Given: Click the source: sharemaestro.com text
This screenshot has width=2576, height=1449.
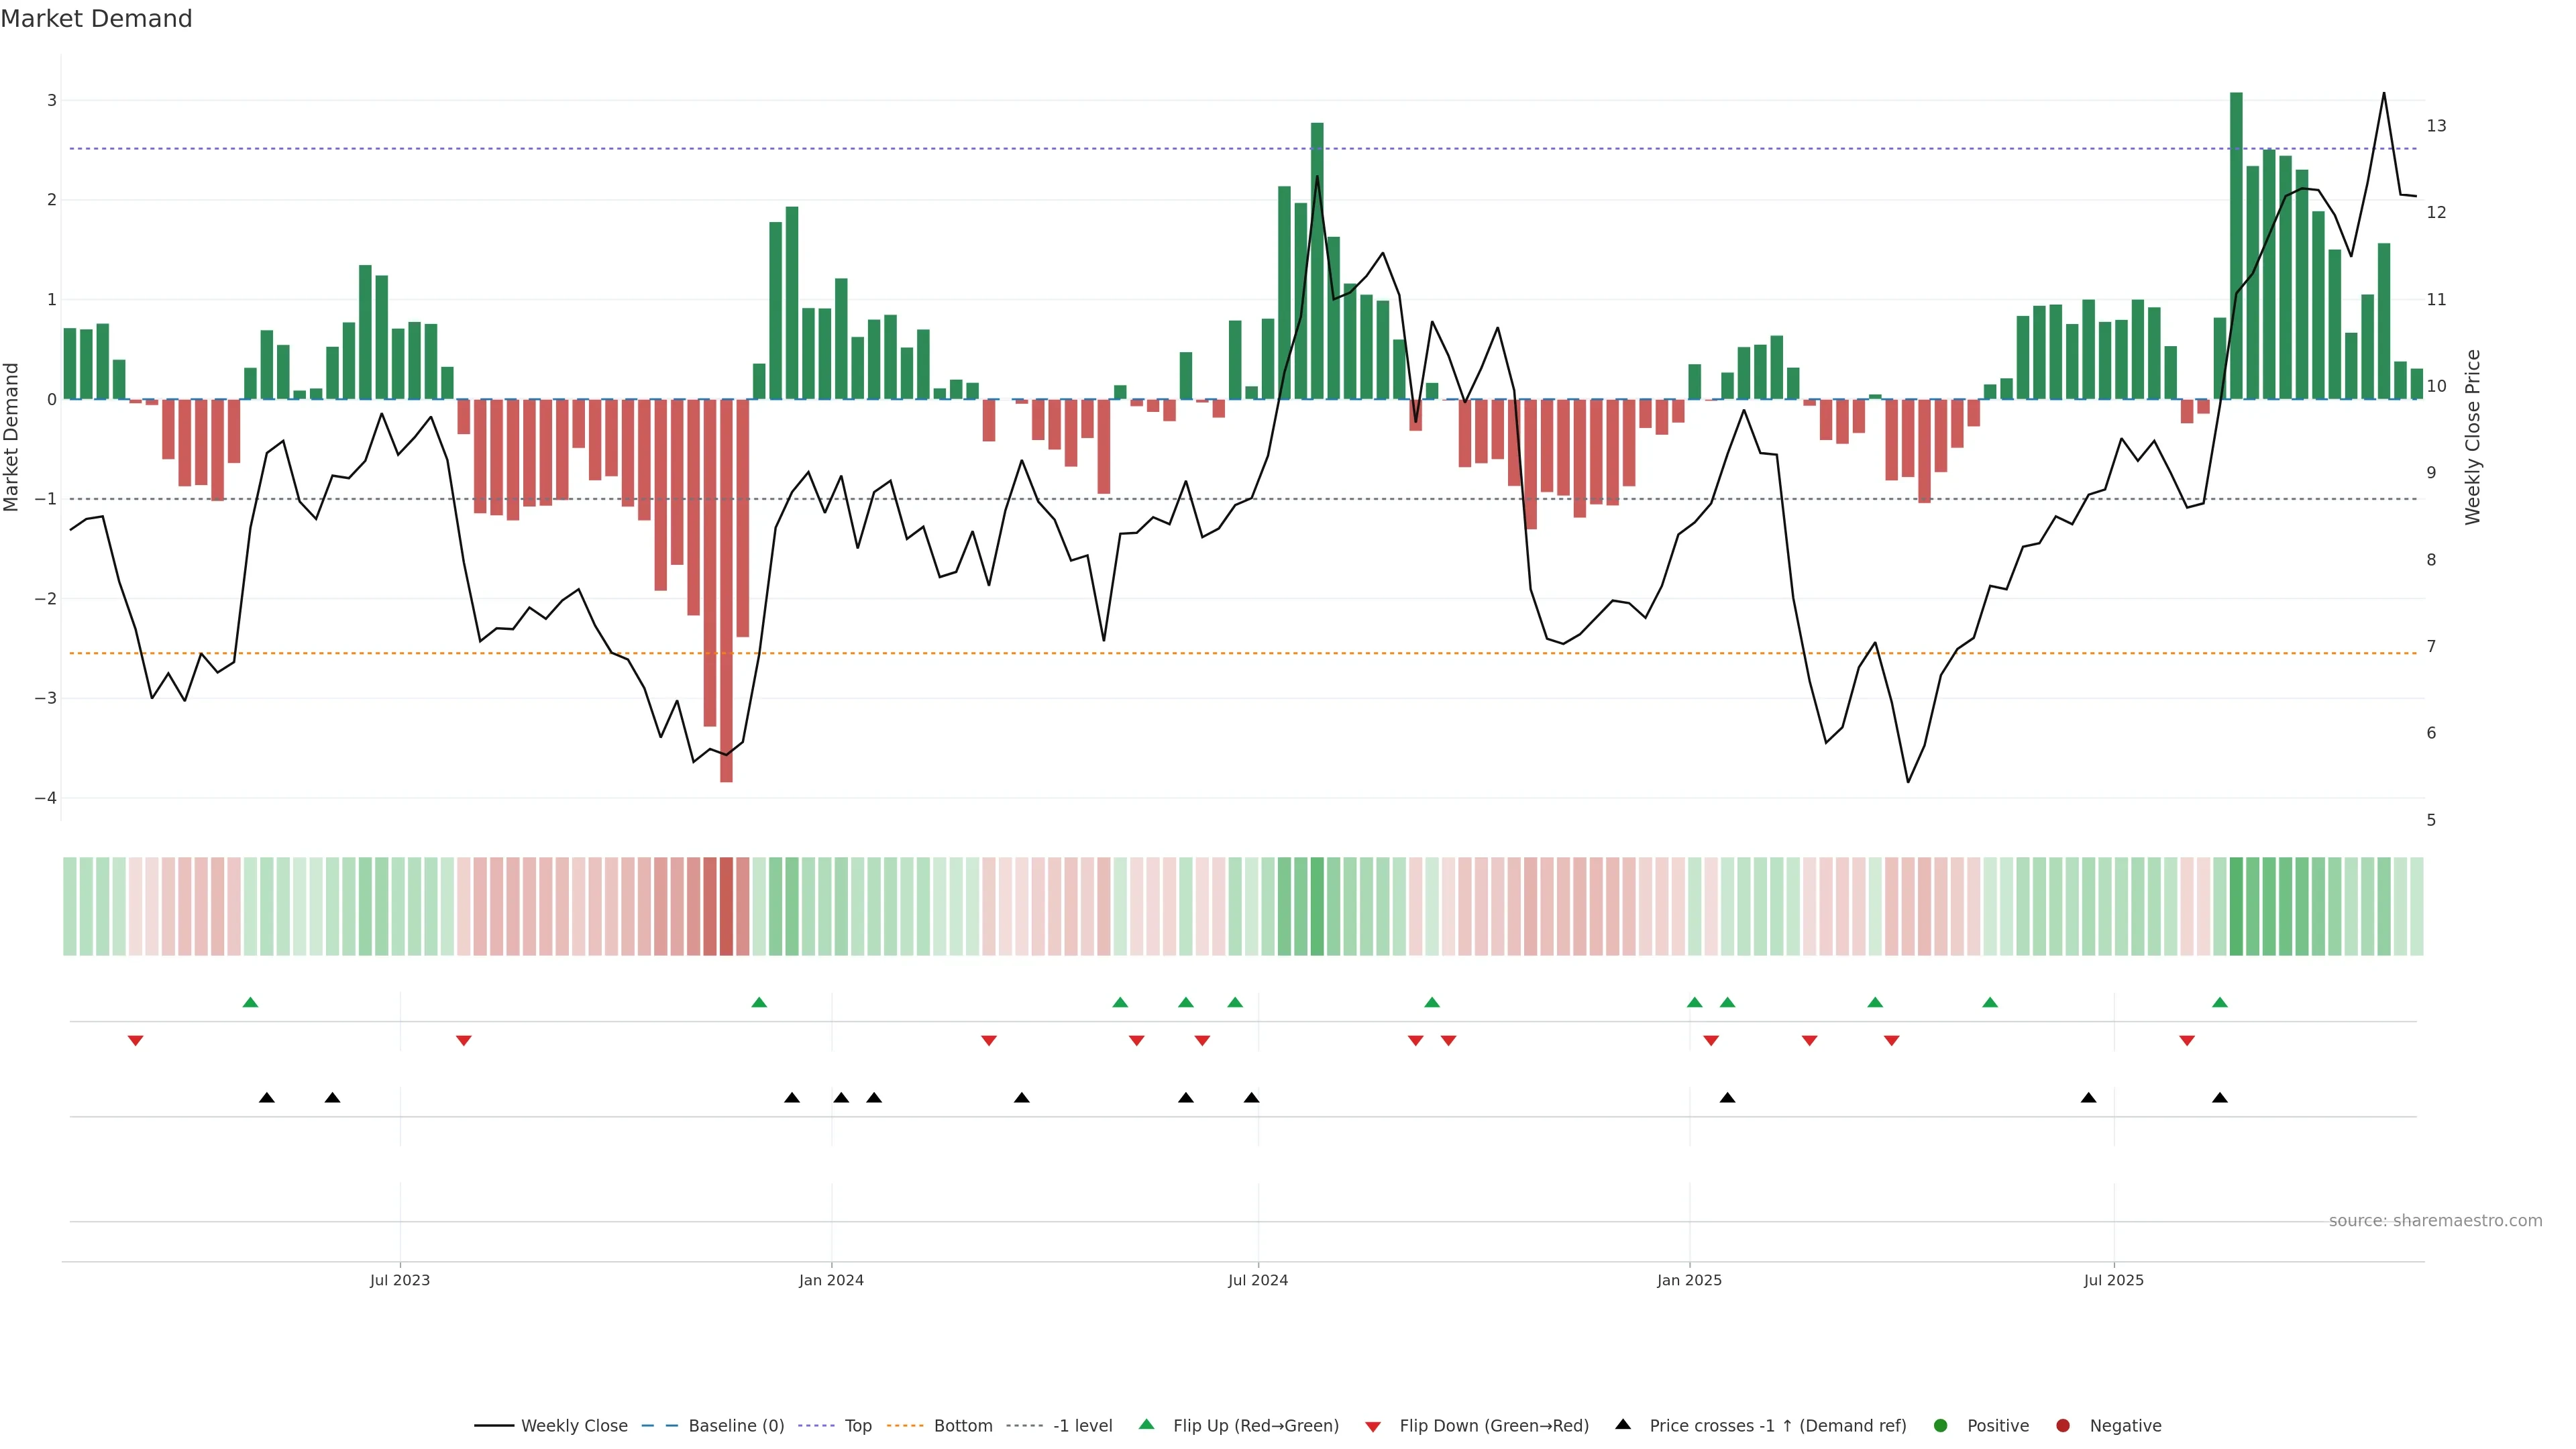Looking at the screenshot, I should 2435,1220.
